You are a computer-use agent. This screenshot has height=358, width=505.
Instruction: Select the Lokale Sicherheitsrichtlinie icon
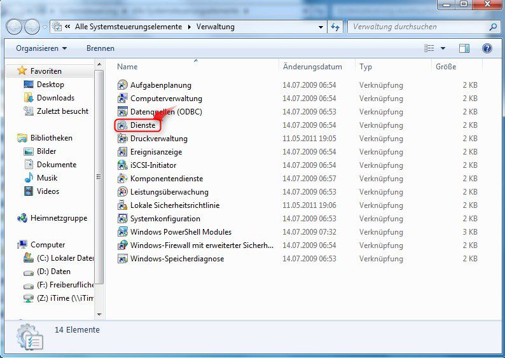[x=122, y=205]
